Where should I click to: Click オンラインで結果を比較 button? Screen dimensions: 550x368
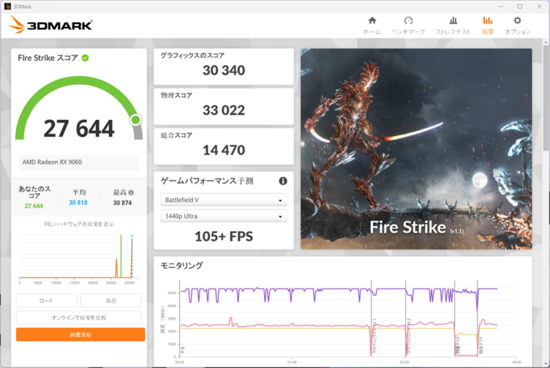tap(80, 318)
